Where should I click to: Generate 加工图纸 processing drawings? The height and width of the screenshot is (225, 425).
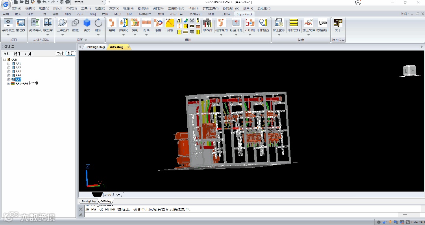coord(279,25)
